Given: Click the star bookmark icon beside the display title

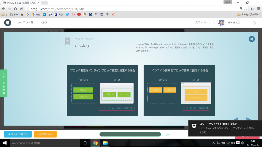Looking at the screenshot, I should tap(68, 41).
